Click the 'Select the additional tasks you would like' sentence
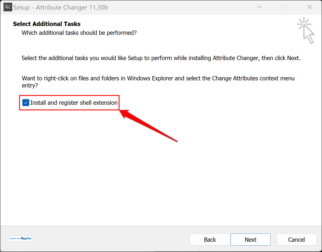The width and height of the screenshot is (322, 252). click(161, 58)
